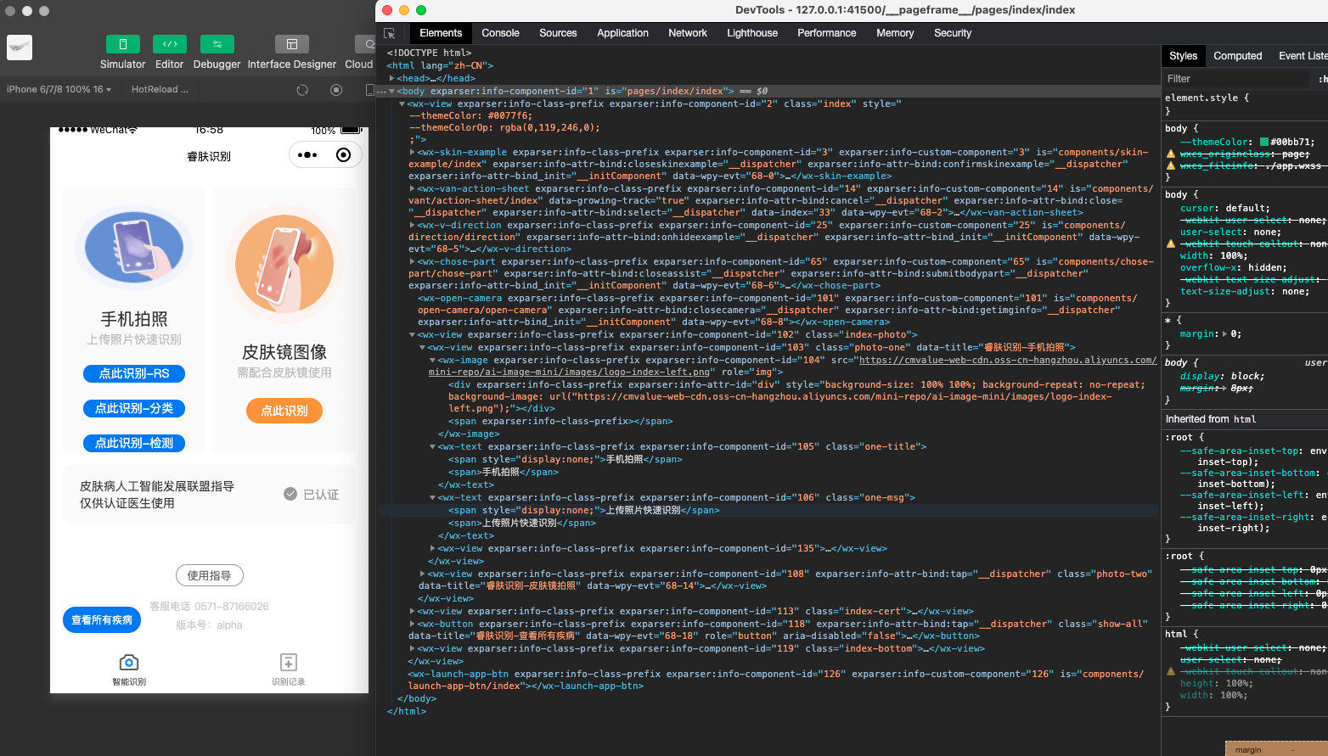Tap the 点此识别-分类 button

pos(134,408)
